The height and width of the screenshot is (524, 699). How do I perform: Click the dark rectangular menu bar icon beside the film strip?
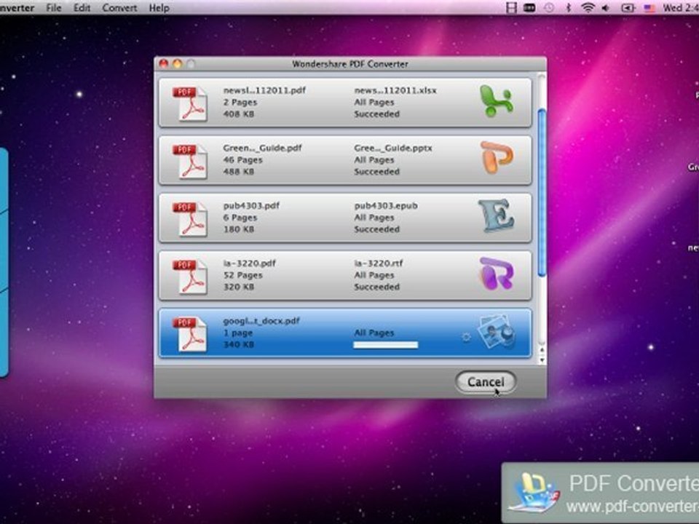pyautogui.click(x=529, y=7)
